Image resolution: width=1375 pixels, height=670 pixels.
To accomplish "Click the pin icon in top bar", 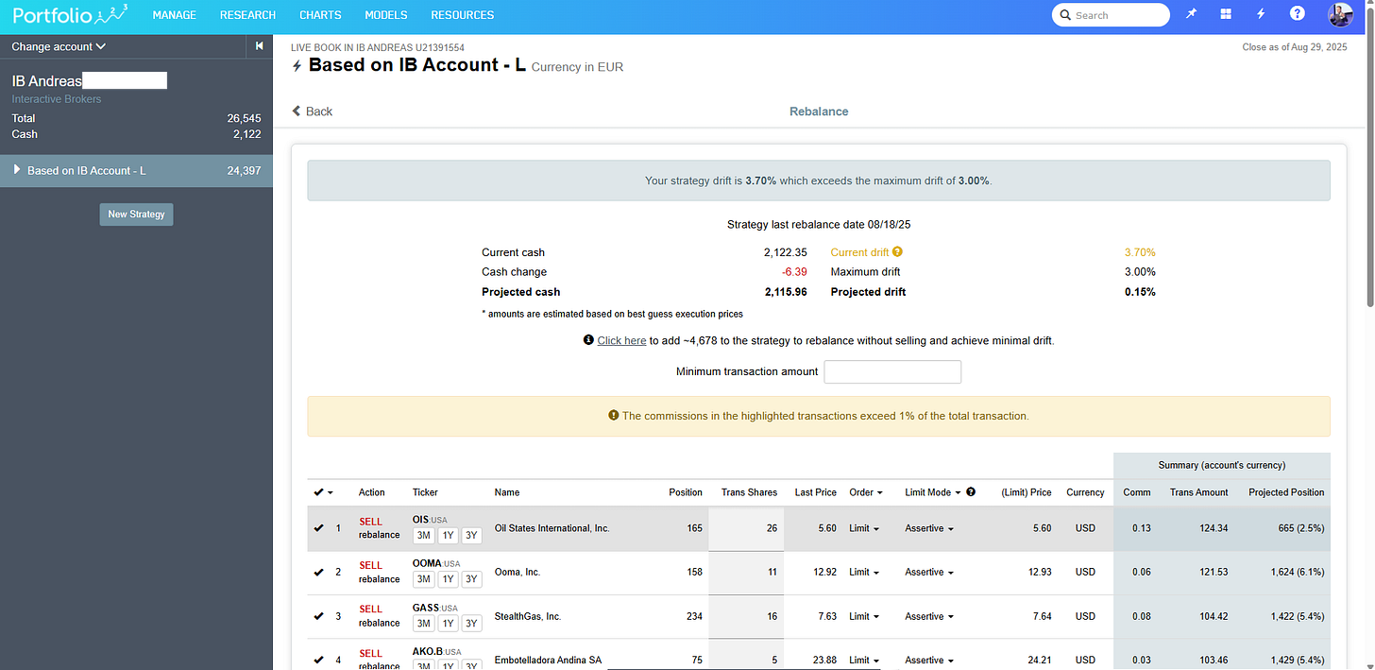I will pos(1191,14).
